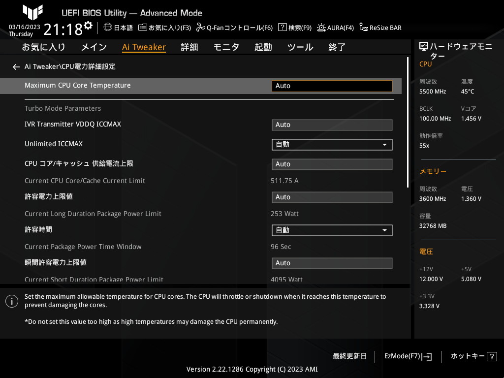Click Turbo Mode Parameters heading
504x378 pixels.
coord(63,109)
